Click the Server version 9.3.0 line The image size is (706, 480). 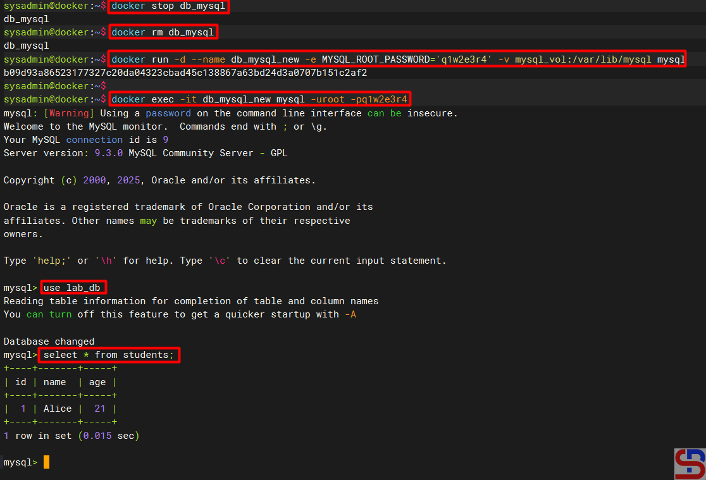tap(146, 153)
